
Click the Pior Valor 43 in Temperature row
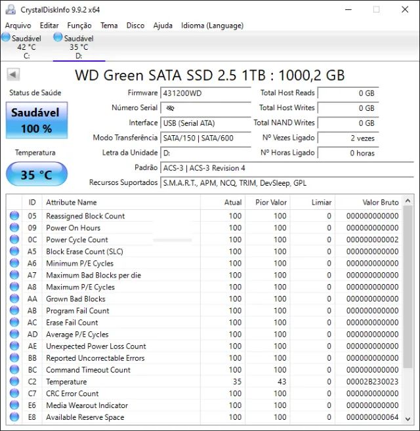click(x=282, y=382)
